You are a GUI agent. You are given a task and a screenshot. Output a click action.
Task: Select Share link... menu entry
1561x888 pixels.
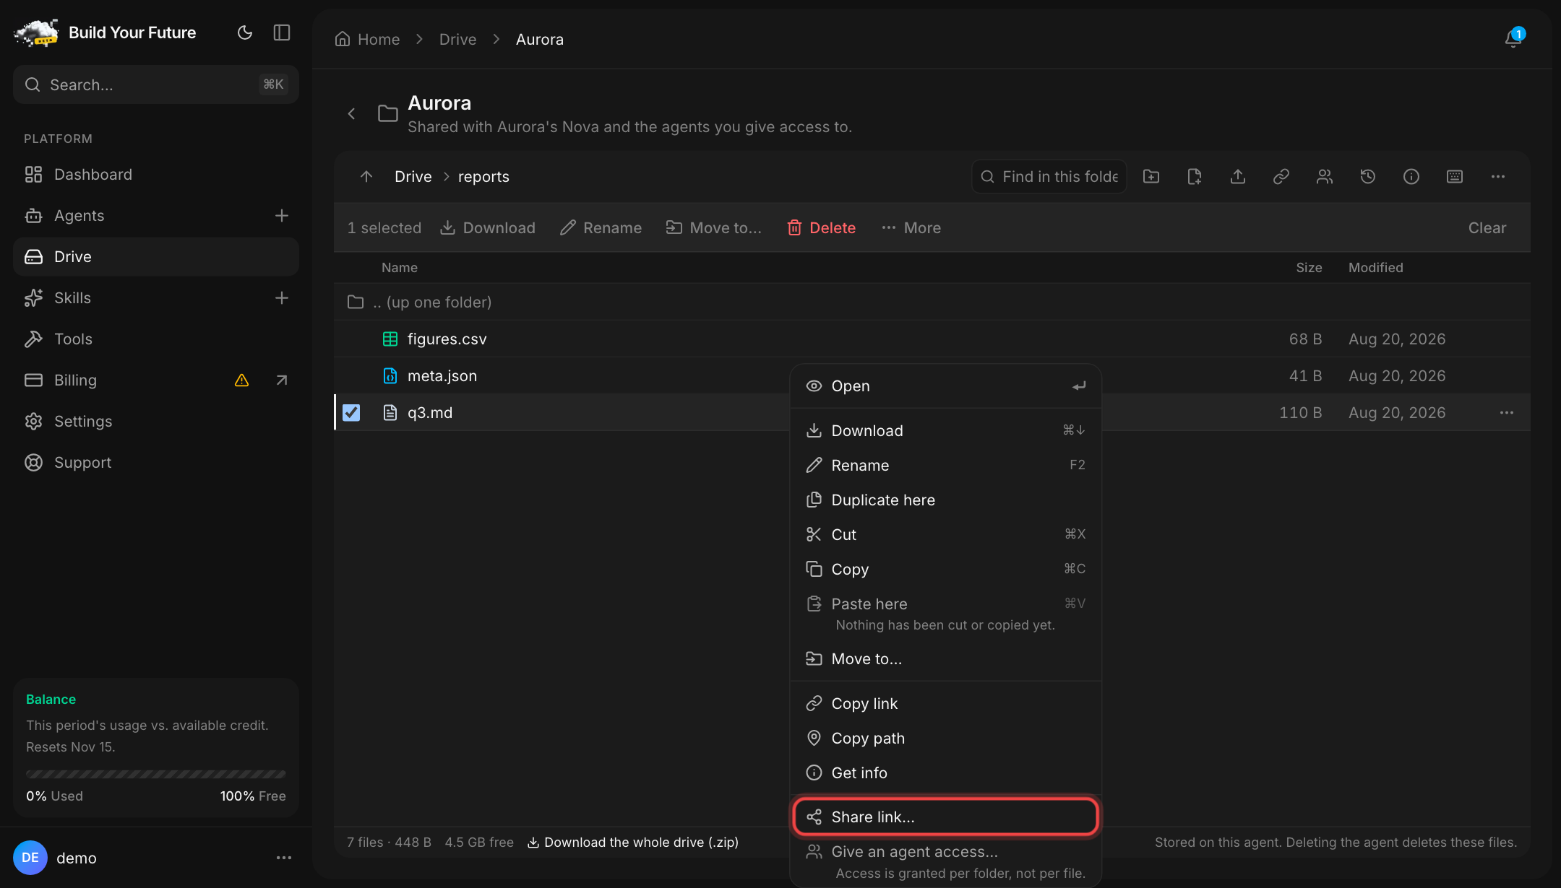tap(945, 817)
